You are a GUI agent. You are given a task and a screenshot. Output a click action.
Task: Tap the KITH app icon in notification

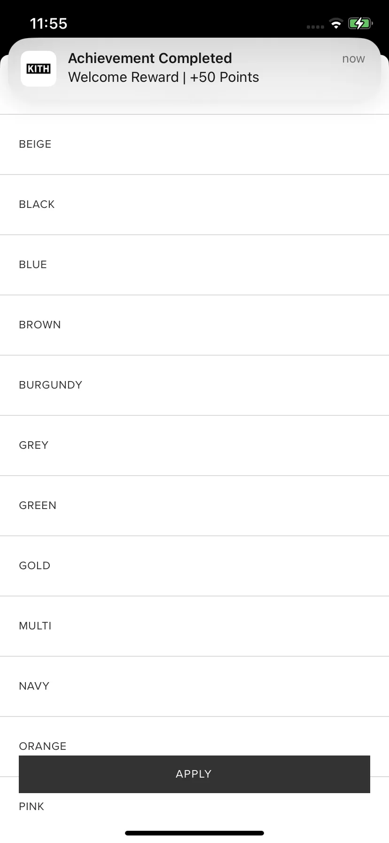39,69
